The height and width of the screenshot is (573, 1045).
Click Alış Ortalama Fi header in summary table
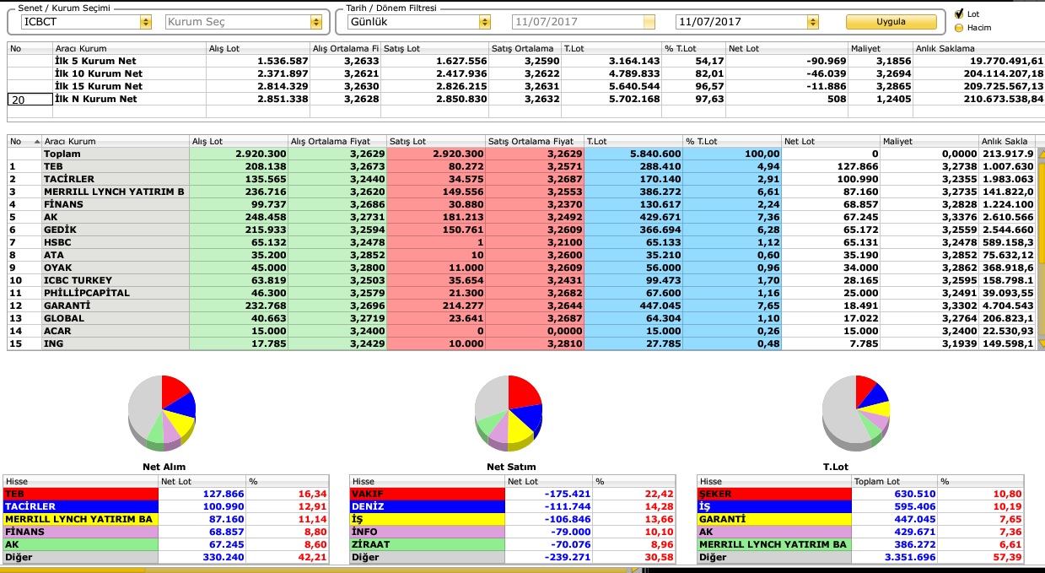(x=345, y=49)
